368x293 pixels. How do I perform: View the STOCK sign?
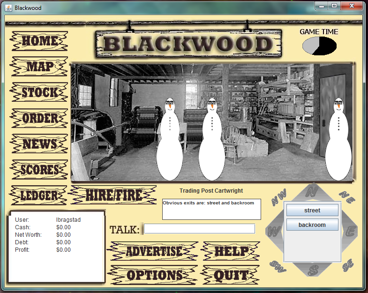39,92
